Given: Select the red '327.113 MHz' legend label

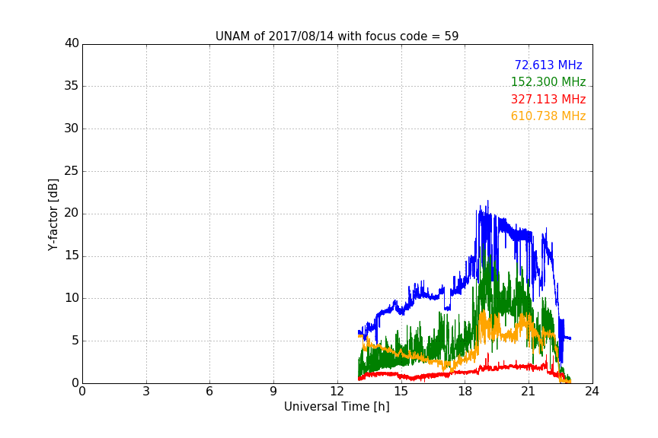Looking at the screenshot, I should (548, 100).
